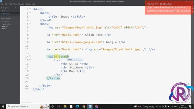194x109 pixels.
Task: Click line number 12 in the gutter
Action: tap(27, 49)
